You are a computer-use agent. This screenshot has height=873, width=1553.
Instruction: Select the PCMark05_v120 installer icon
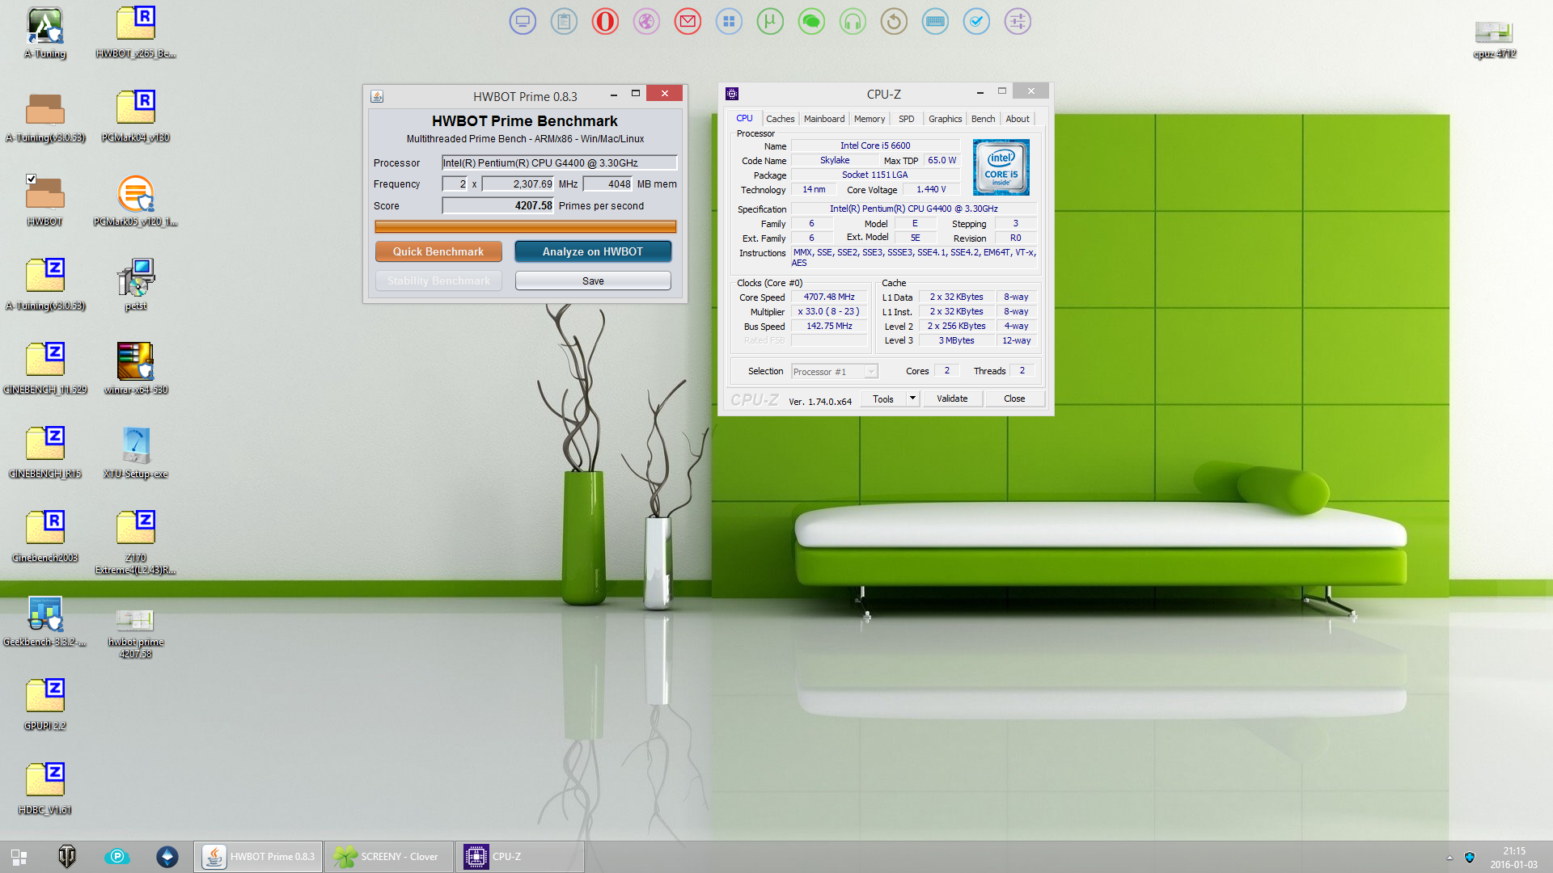(136, 200)
